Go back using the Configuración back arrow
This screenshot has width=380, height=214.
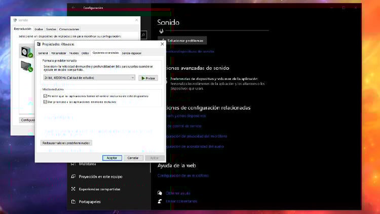73,8
